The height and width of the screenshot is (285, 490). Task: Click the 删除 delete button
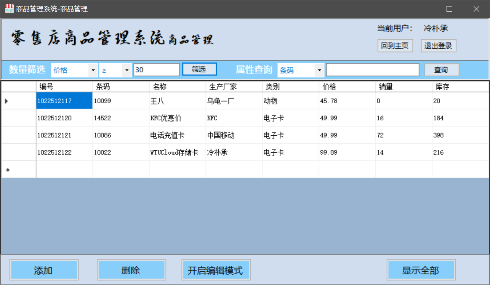[x=131, y=270]
